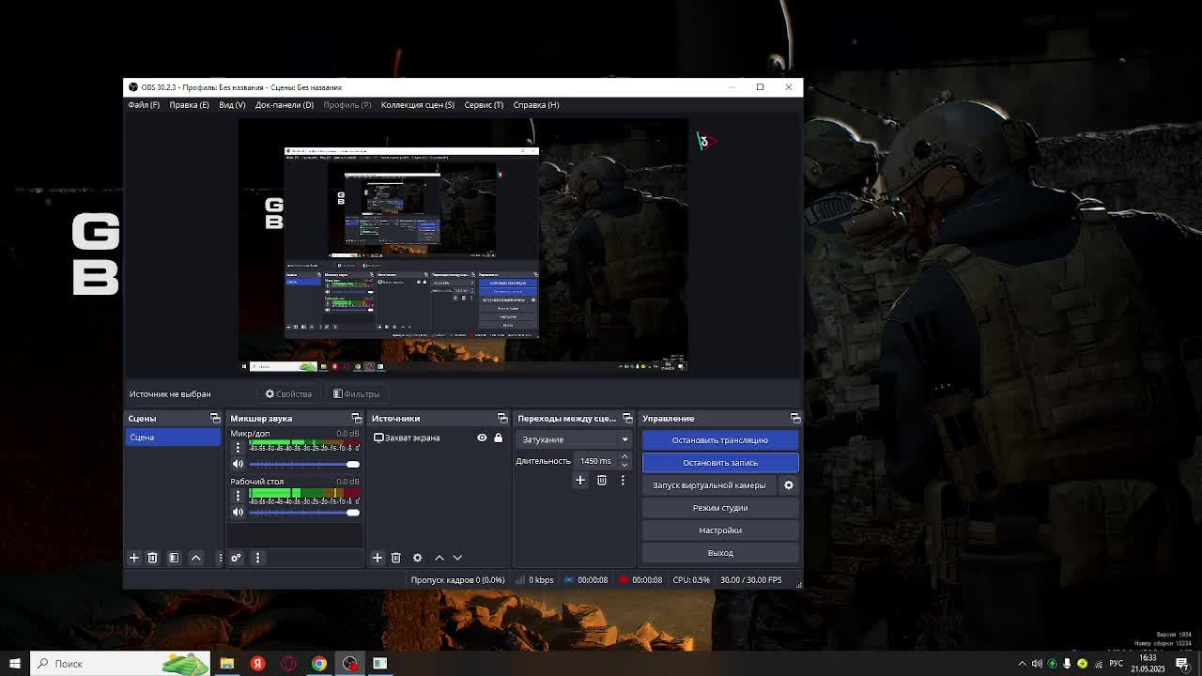Open advanced audio properties gears icon

[236, 558]
